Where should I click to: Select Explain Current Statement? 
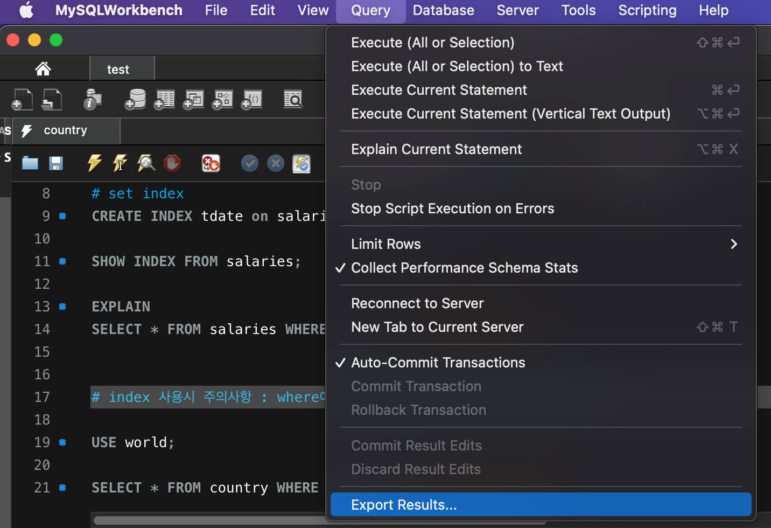point(541,149)
